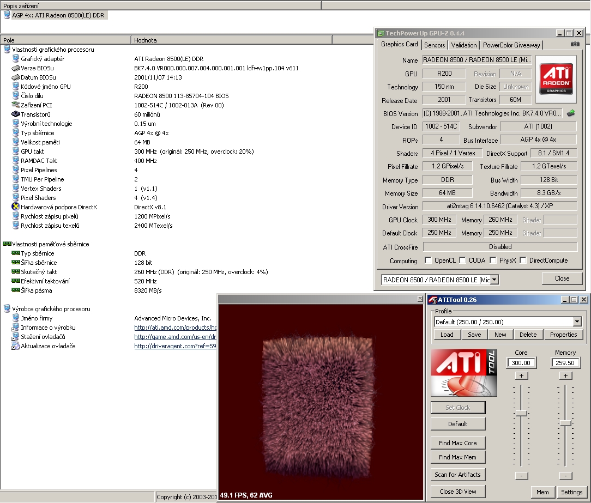Click the ATITool logo image

[463, 373]
